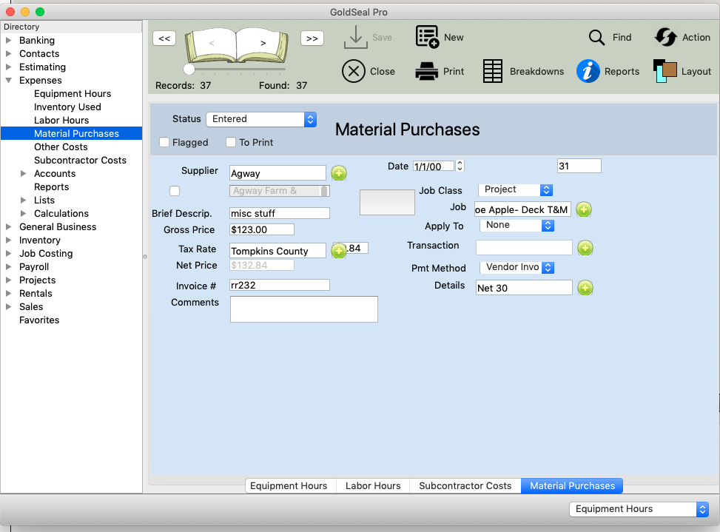
Task: Select Inventory Used in directory
Action: pos(67,107)
